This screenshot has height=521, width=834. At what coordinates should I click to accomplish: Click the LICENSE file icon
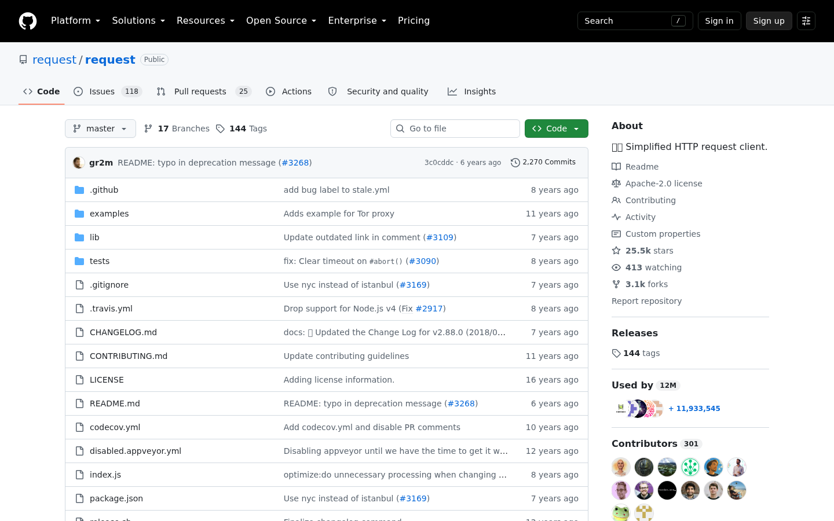79,380
